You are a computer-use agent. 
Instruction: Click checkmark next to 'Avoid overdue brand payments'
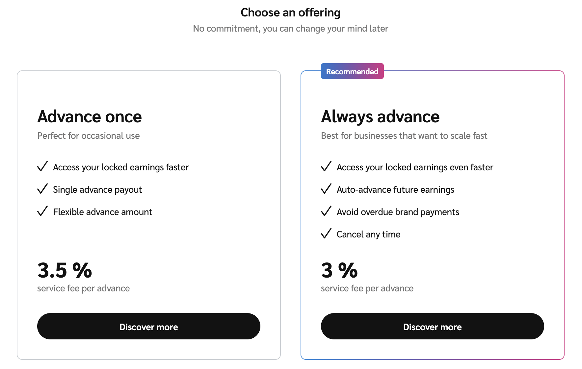(x=326, y=211)
